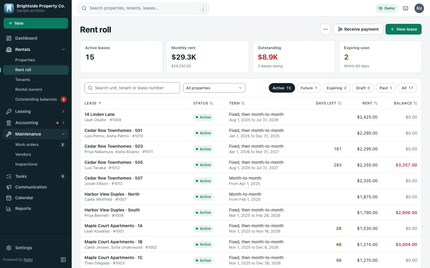Click the Brightside Property Co. logo icon

coord(9,8)
